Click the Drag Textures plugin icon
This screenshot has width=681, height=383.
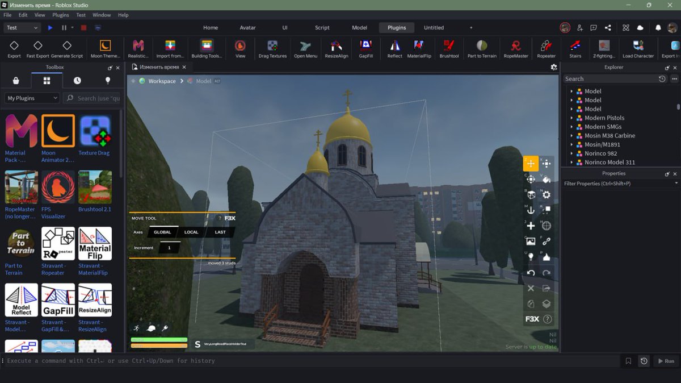click(x=272, y=49)
